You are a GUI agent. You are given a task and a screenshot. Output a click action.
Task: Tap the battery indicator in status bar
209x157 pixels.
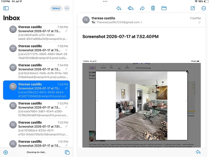coord(206,1)
